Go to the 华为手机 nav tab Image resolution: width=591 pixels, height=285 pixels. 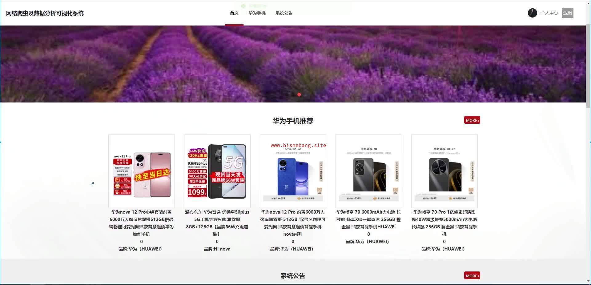tap(257, 13)
